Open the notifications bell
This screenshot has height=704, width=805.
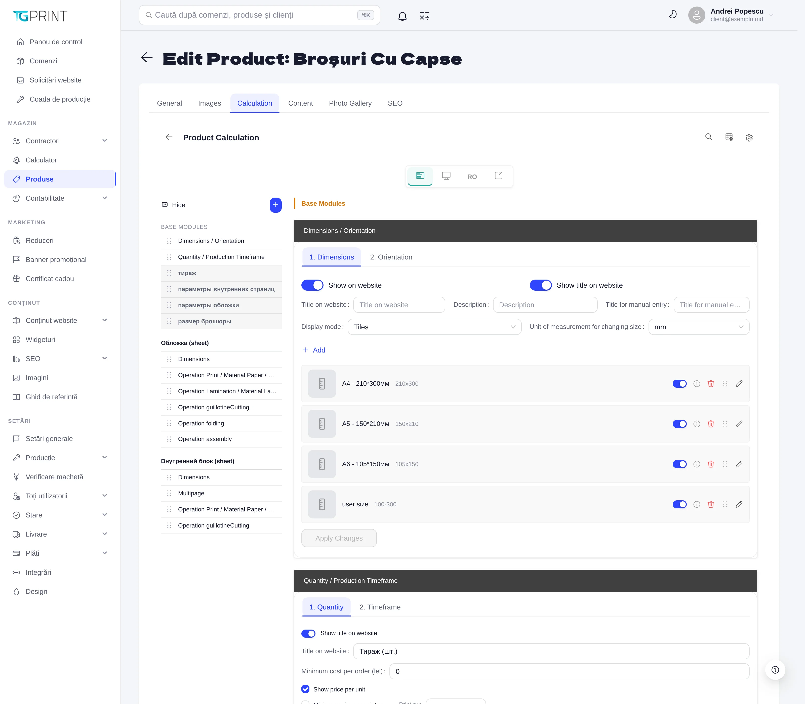click(x=402, y=16)
